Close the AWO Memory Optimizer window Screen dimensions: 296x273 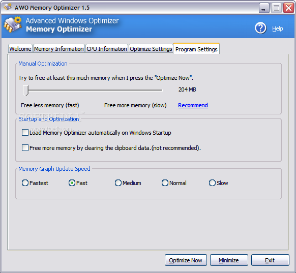click(x=288, y=8)
